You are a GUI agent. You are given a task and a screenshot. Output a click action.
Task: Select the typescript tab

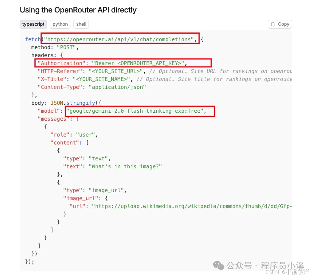tap(33, 24)
